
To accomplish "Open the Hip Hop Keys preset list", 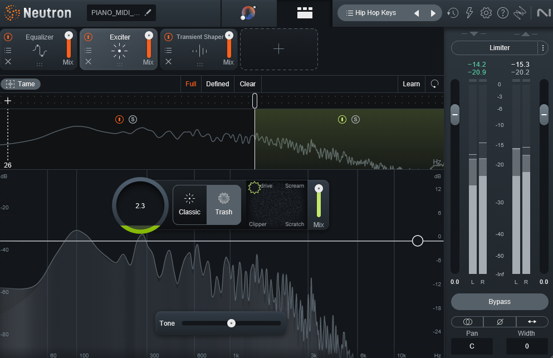I will pyautogui.click(x=375, y=13).
